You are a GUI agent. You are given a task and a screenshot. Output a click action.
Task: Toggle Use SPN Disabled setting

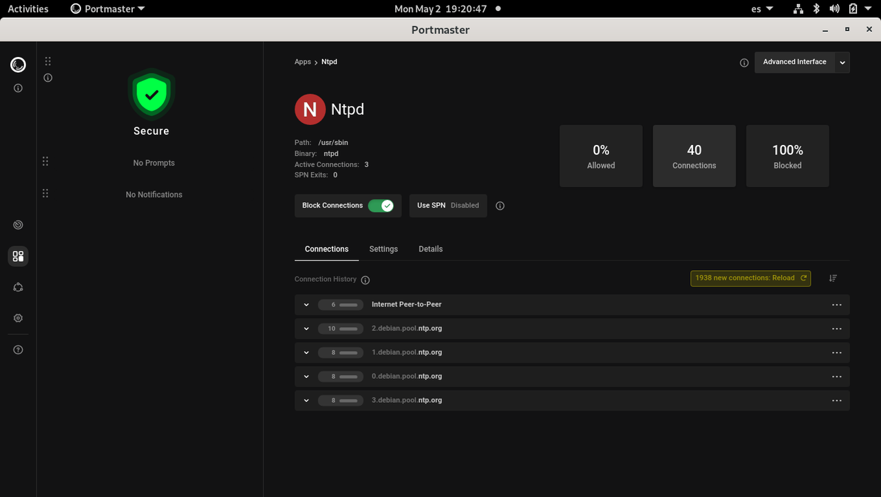(448, 206)
